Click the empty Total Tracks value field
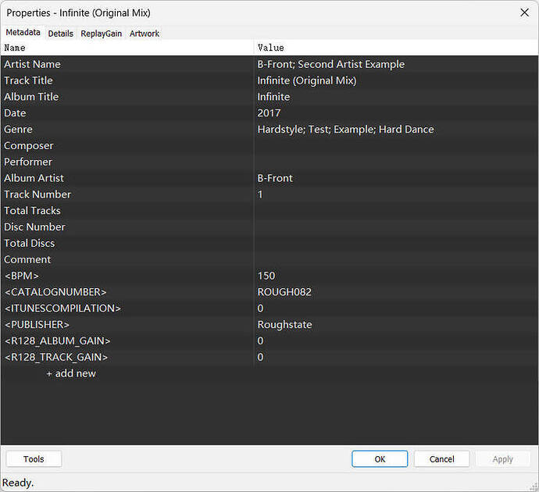Image resolution: width=539 pixels, height=492 pixels. pos(396,211)
